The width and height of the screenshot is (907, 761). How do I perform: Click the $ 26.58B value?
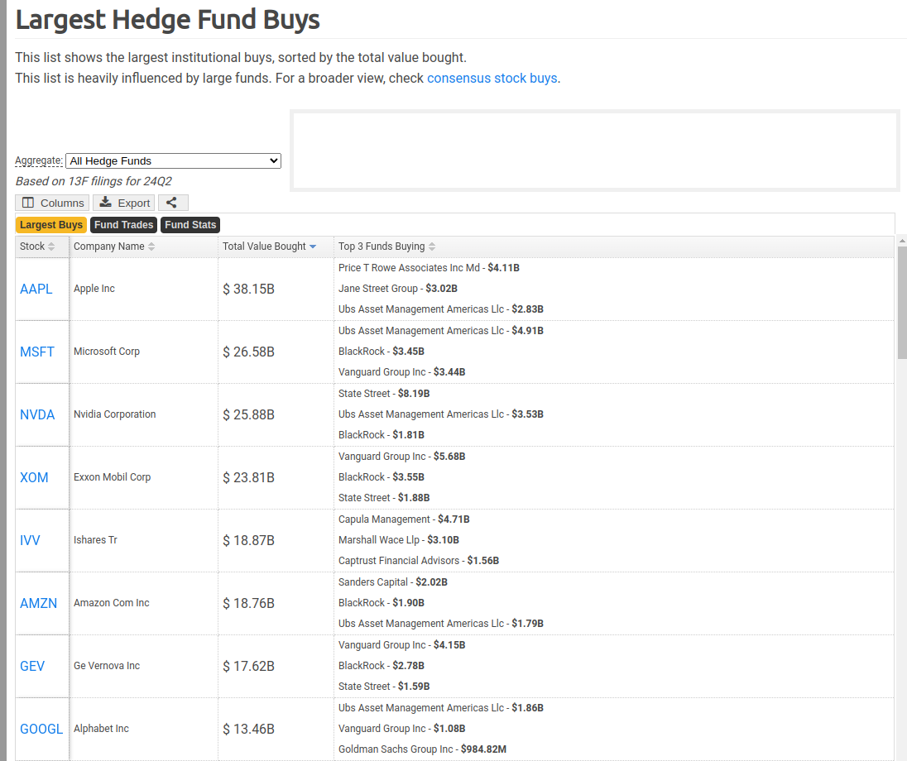249,352
